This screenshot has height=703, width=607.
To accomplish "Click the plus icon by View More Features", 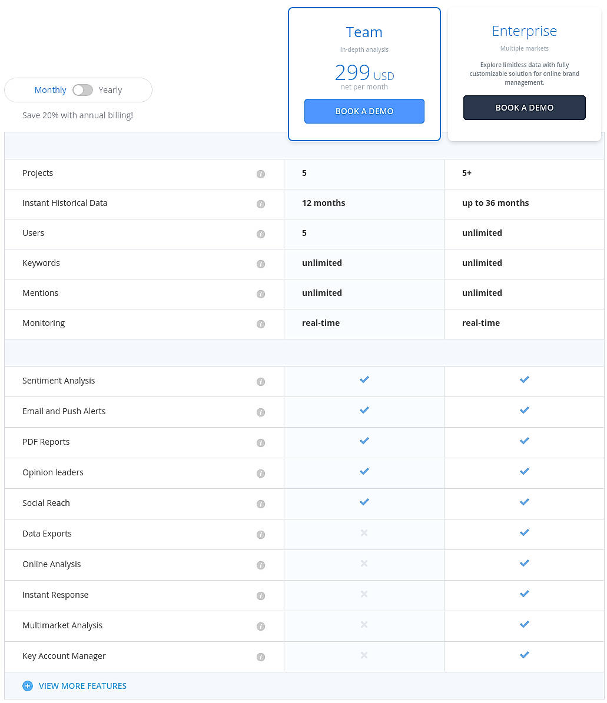I will pos(28,686).
